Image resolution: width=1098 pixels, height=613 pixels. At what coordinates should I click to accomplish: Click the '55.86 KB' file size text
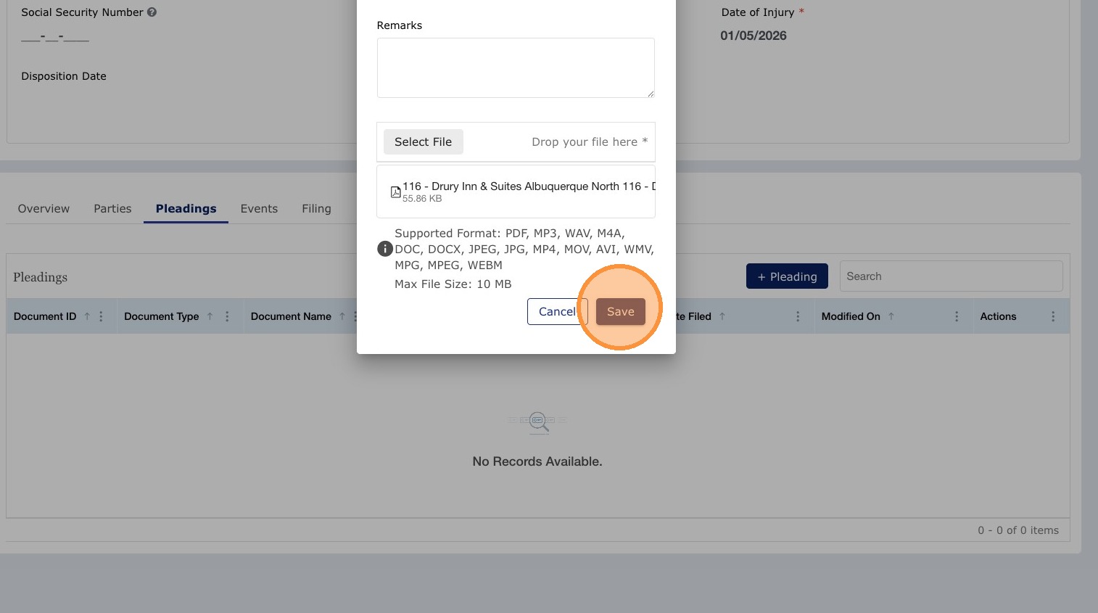[422, 199]
